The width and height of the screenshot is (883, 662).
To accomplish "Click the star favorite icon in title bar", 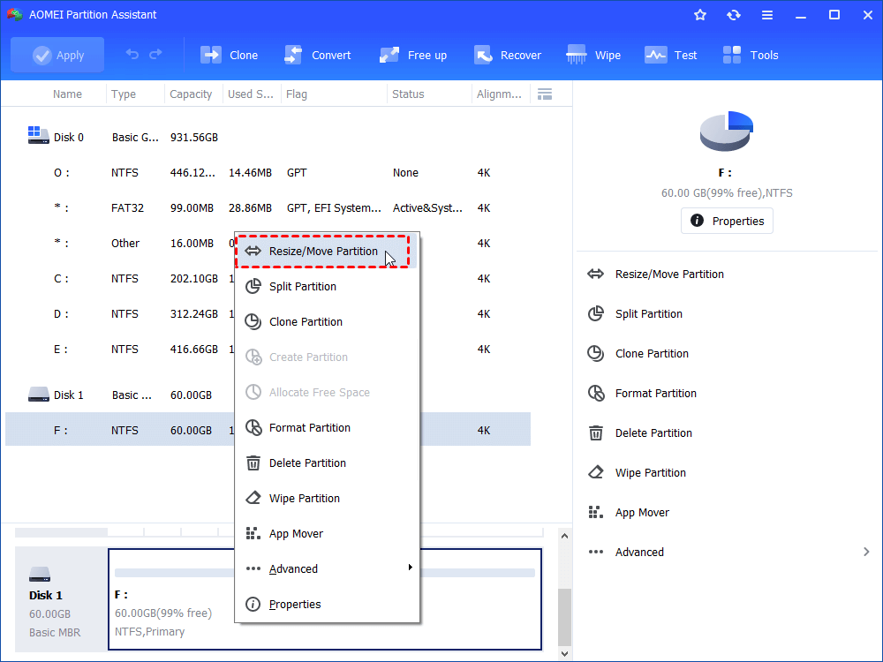I will pos(700,15).
